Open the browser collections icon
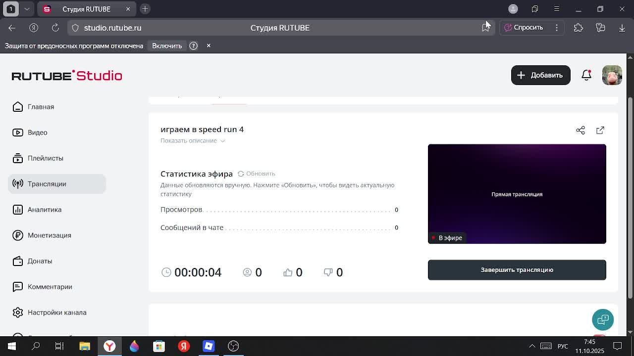This screenshot has width=634, height=356. coord(600,28)
